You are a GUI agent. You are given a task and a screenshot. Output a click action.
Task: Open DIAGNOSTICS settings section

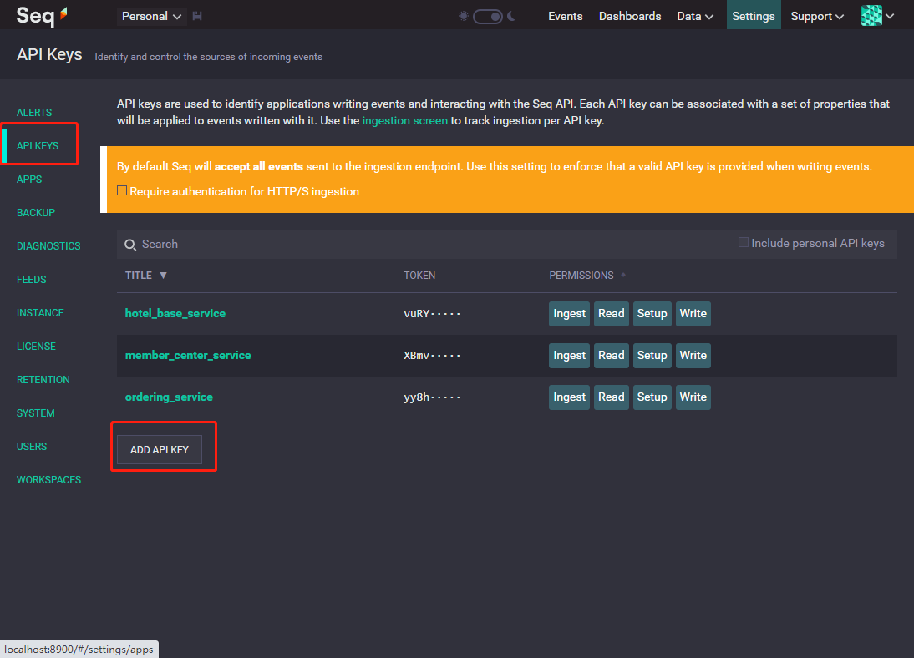click(48, 246)
